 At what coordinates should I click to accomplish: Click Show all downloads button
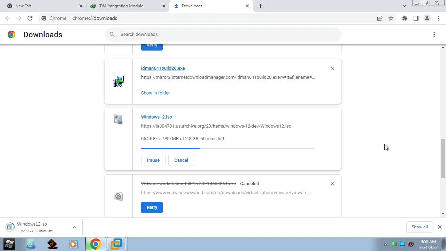[420, 227]
